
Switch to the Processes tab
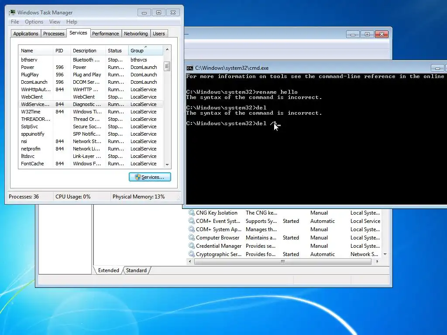click(x=54, y=34)
